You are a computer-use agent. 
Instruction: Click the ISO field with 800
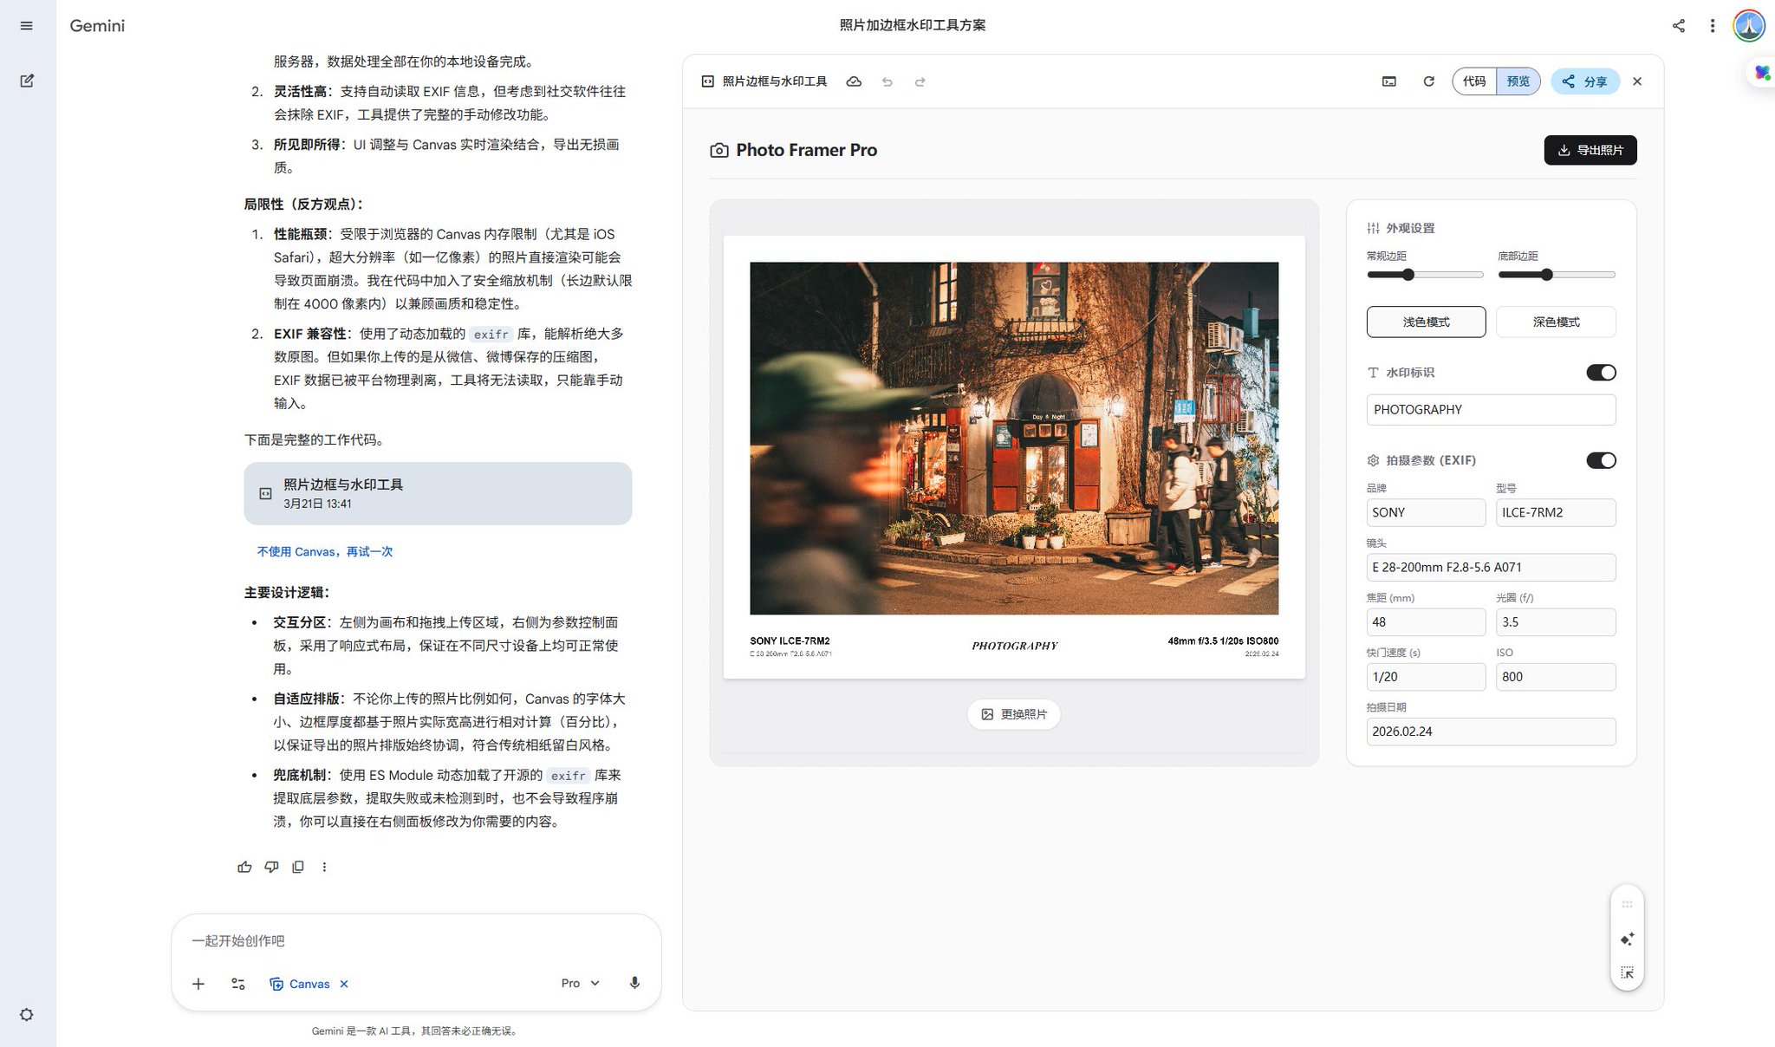coord(1556,677)
